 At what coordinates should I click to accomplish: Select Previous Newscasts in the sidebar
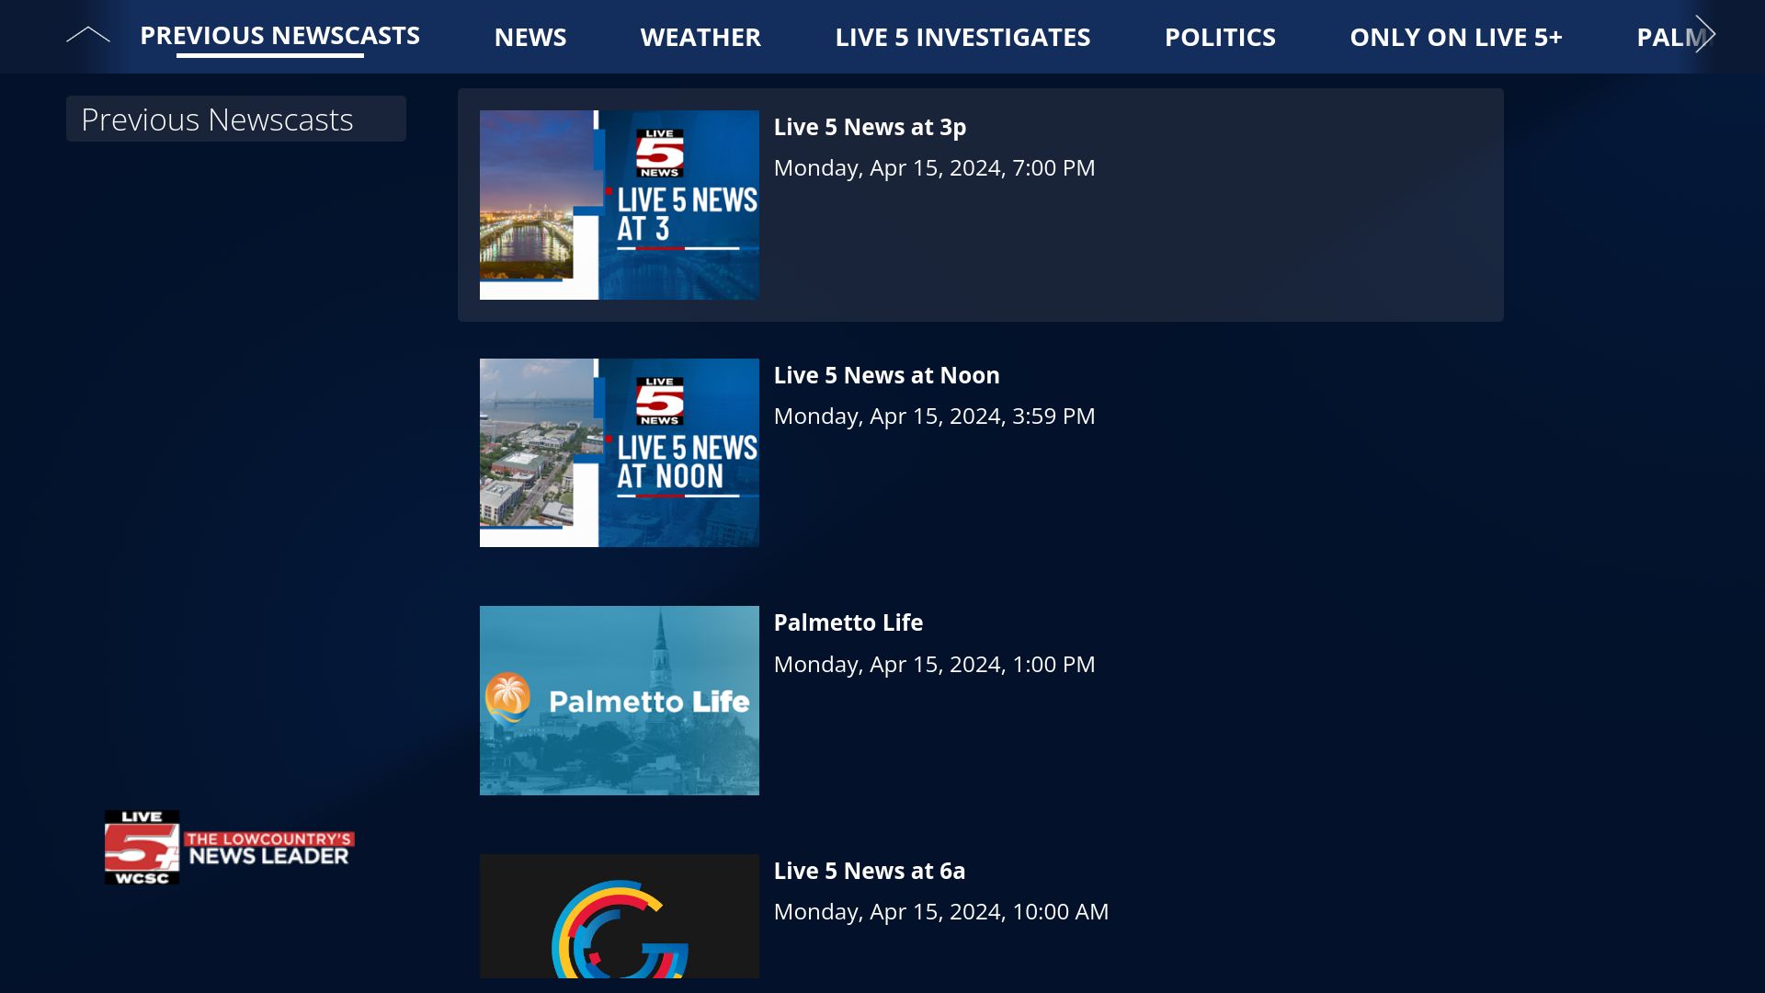(235, 119)
